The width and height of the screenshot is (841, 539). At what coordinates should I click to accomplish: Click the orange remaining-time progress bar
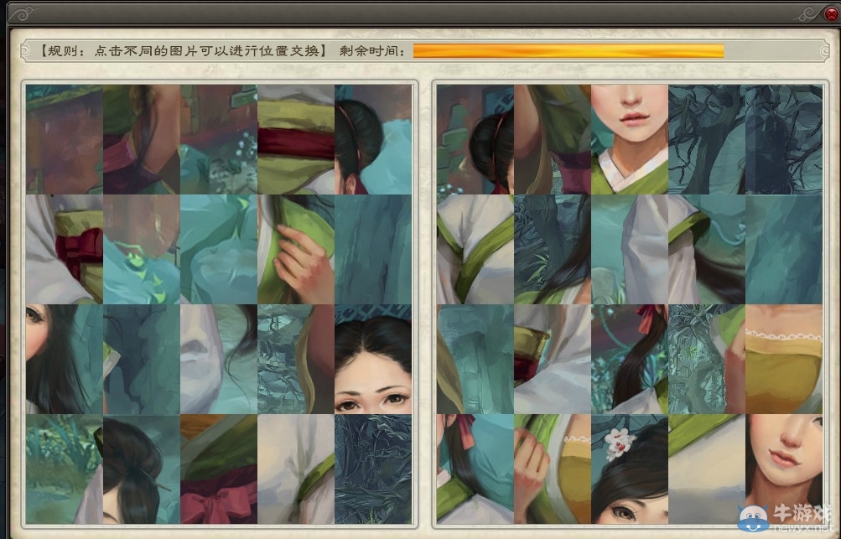click(568, 51)
